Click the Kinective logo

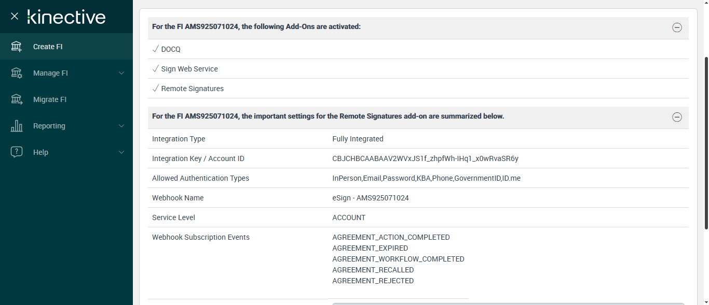point(66,17)
